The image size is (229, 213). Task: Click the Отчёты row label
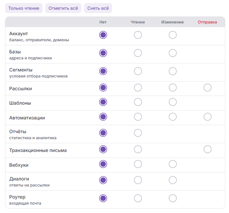pyautogui.click(x=18, y=132)
